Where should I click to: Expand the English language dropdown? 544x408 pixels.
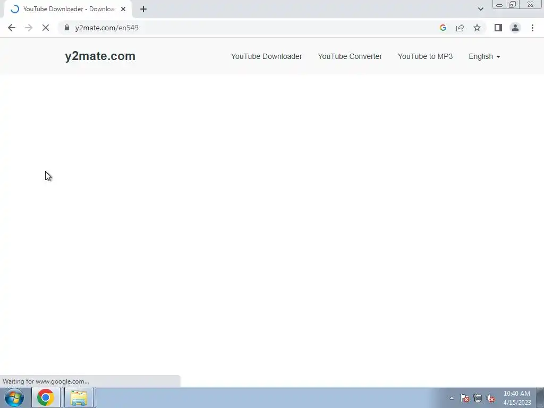coord(484,56)
